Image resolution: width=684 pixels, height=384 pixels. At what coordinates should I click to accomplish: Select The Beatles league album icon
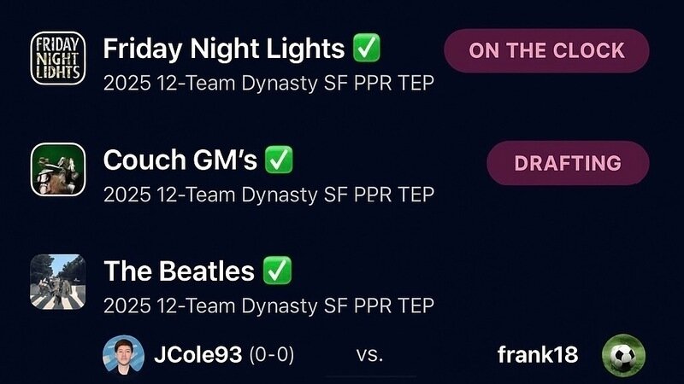pos(57,281)
